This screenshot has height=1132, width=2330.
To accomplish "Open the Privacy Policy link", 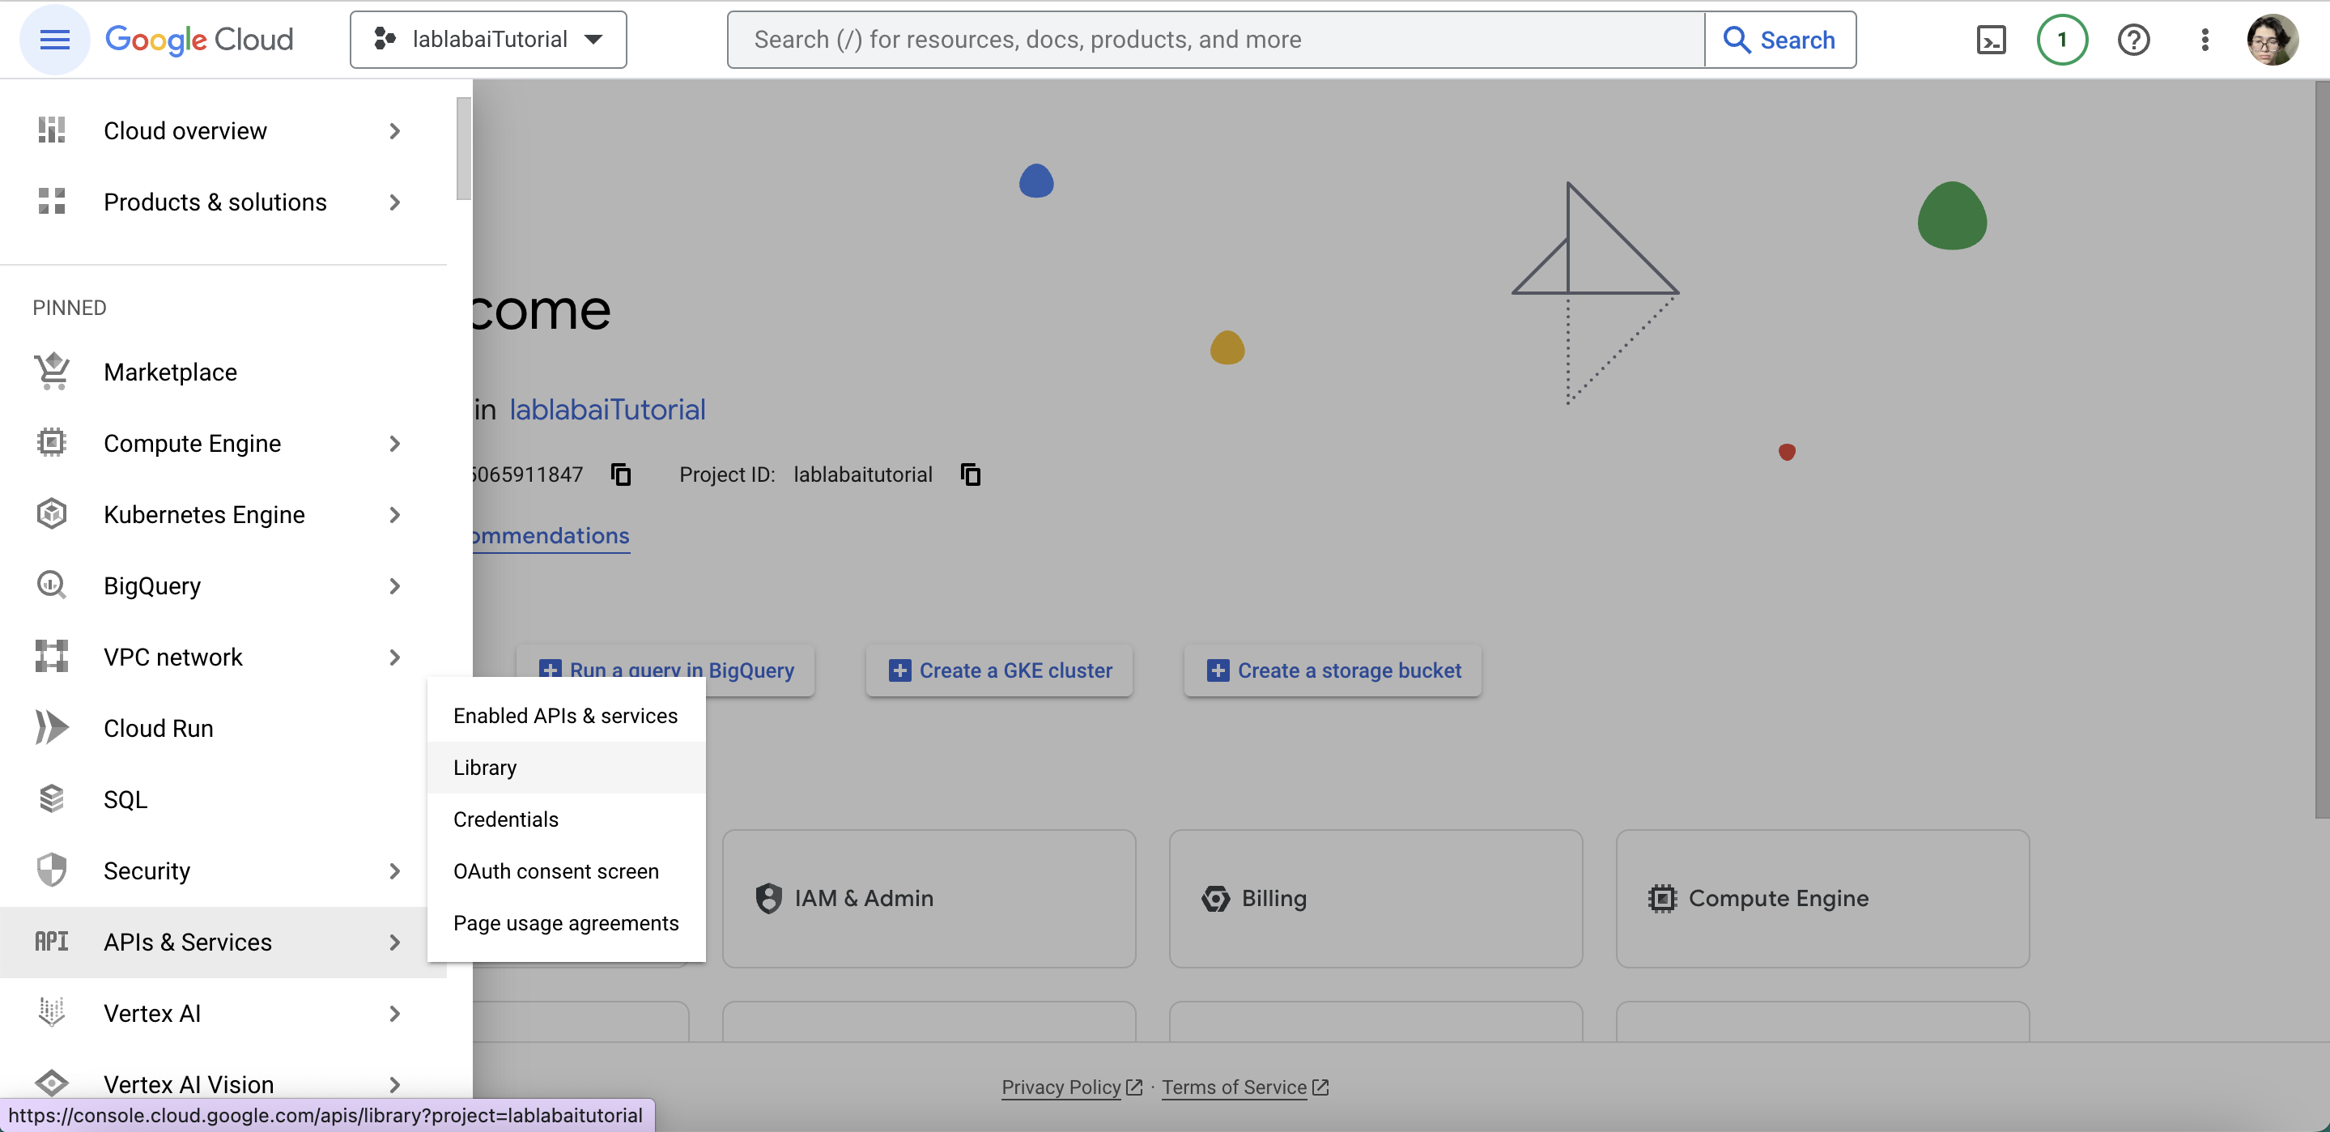I will pyautogui.click(x=1061, y=1087).
